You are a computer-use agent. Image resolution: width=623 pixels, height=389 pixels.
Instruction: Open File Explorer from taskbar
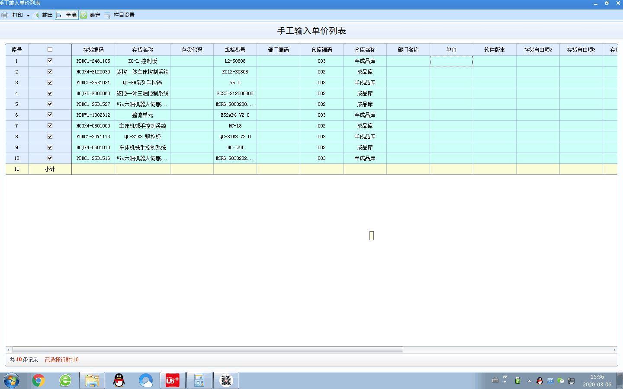click(x=92, y=380)
